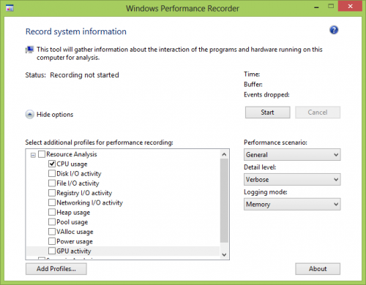Screen dimensions: 366x285
Task: Click the 'Time:' label
Action: point(252,75)
